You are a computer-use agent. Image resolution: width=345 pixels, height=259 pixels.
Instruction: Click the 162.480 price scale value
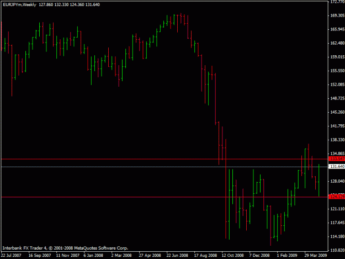pos(337,43)
